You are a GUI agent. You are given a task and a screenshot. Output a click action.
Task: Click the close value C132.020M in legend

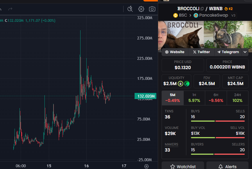(x=14, y=21)
